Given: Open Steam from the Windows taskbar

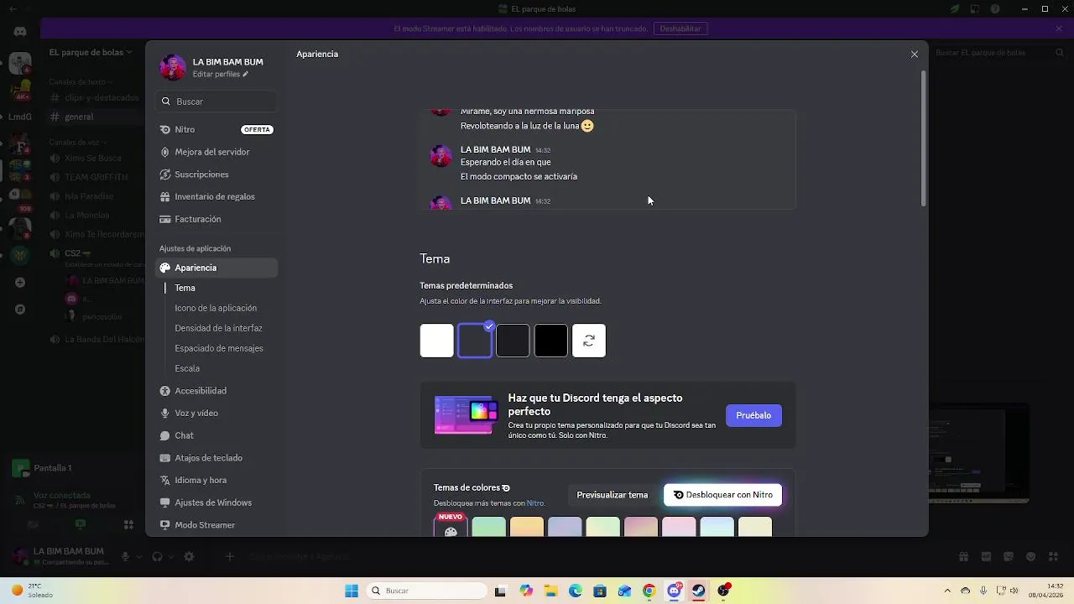Looking at the screenshot, I should point(698,591).
